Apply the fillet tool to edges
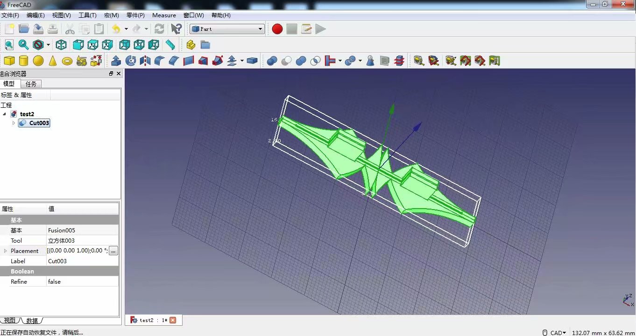The width and height of the screenshot is (636, 336). click(x=160, y=61)
